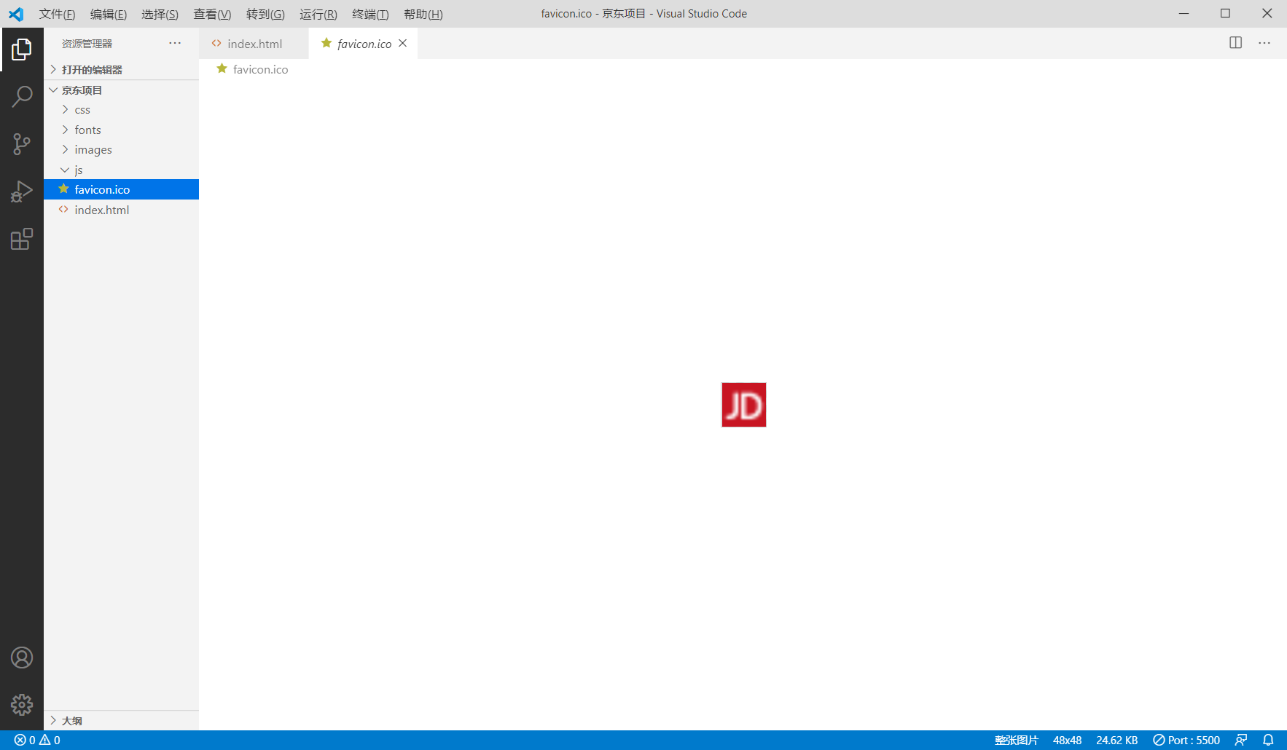Click the JD favicon image preview

point(743,405)
